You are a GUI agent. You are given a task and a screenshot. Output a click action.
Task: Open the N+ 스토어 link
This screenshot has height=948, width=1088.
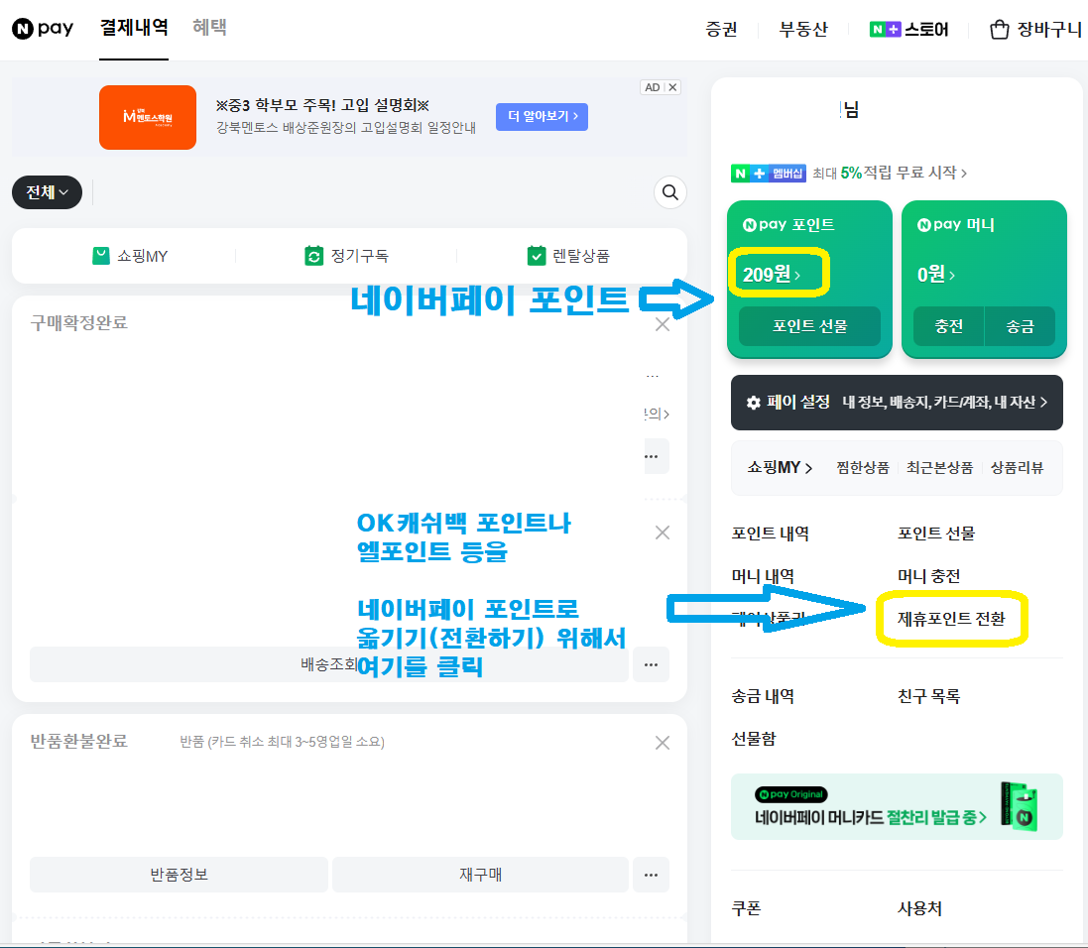tap(908, 29)
